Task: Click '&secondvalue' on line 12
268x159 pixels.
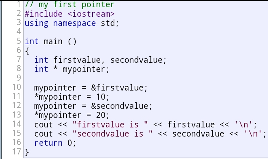Action: (x=119, y=106)
